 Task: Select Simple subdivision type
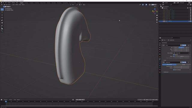pos(183,64)
